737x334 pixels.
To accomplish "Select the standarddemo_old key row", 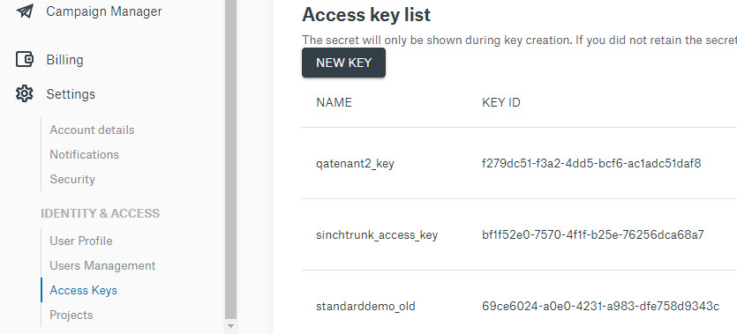I will pos(519,302).
